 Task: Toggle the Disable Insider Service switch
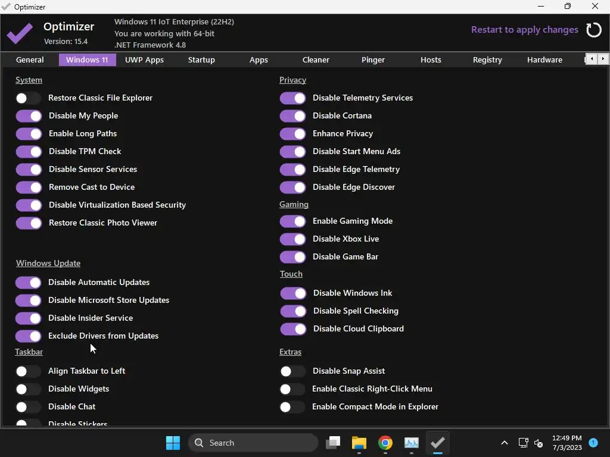pos(28,318)
